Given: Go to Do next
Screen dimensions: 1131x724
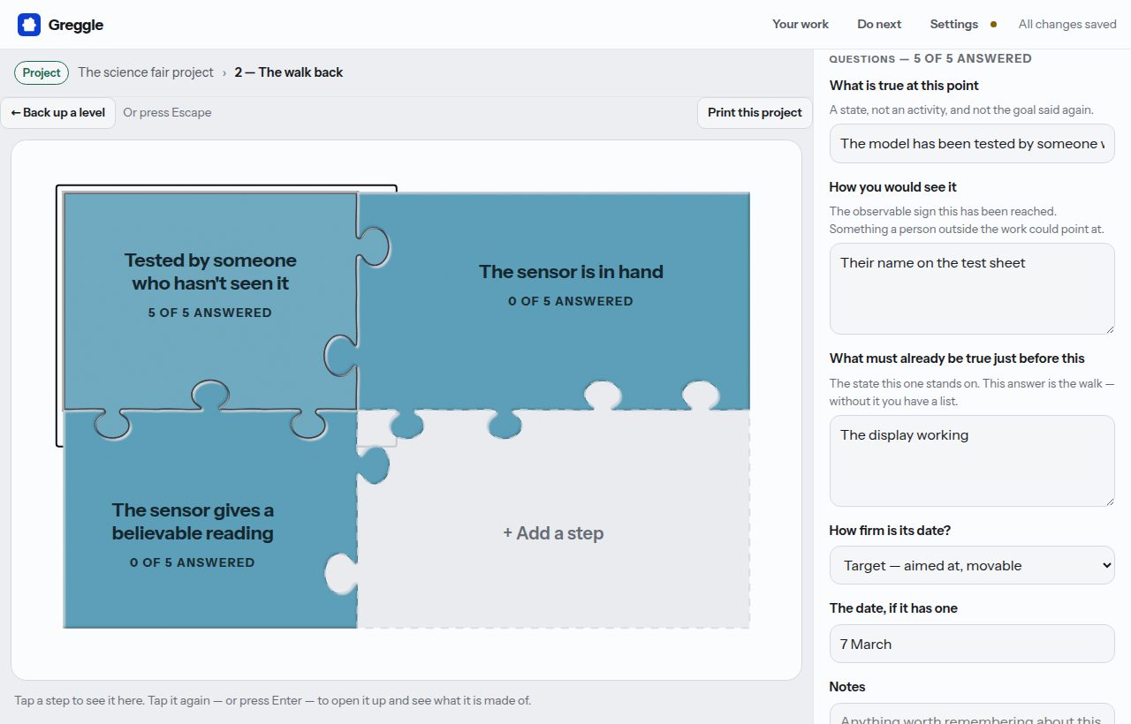Looking at the screenshot, I should click(879, 24).
